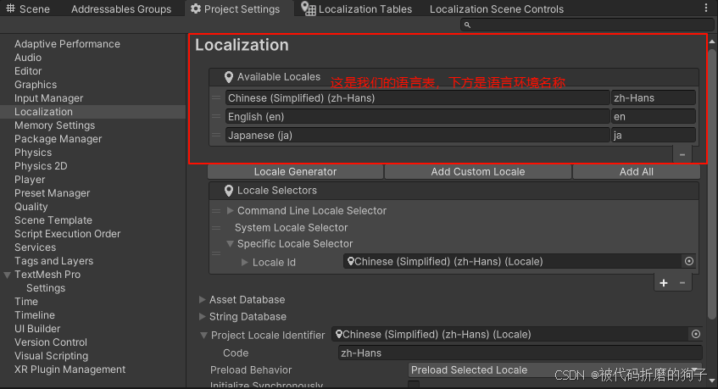
Task: Collapse Project Locale Identifier foldout
Action: point(204,336)
